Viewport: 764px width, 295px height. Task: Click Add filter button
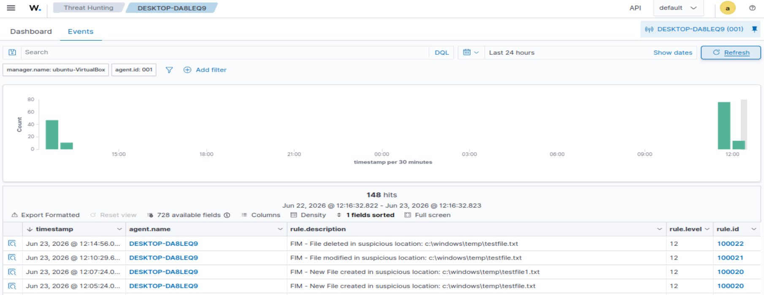point(205,70)
